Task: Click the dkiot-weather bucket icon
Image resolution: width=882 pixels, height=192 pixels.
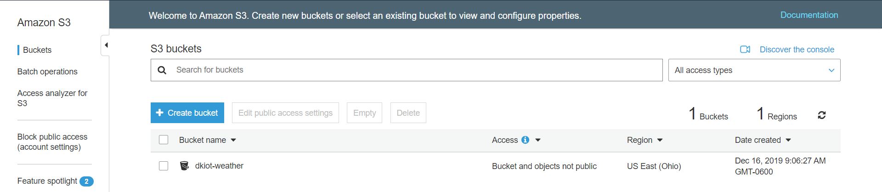Action: (184, 166)
